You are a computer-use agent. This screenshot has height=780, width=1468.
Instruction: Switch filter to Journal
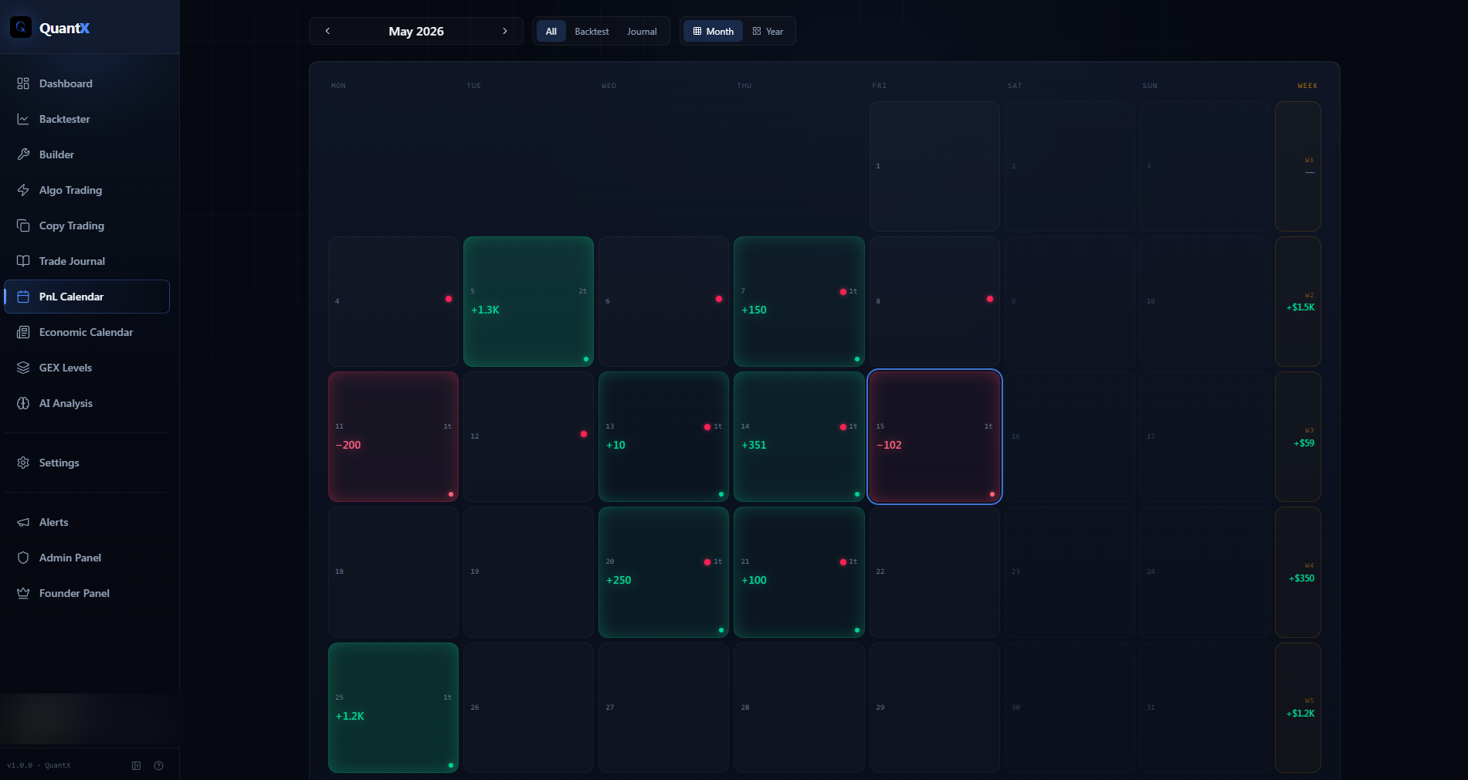click(x=642, y=31)
